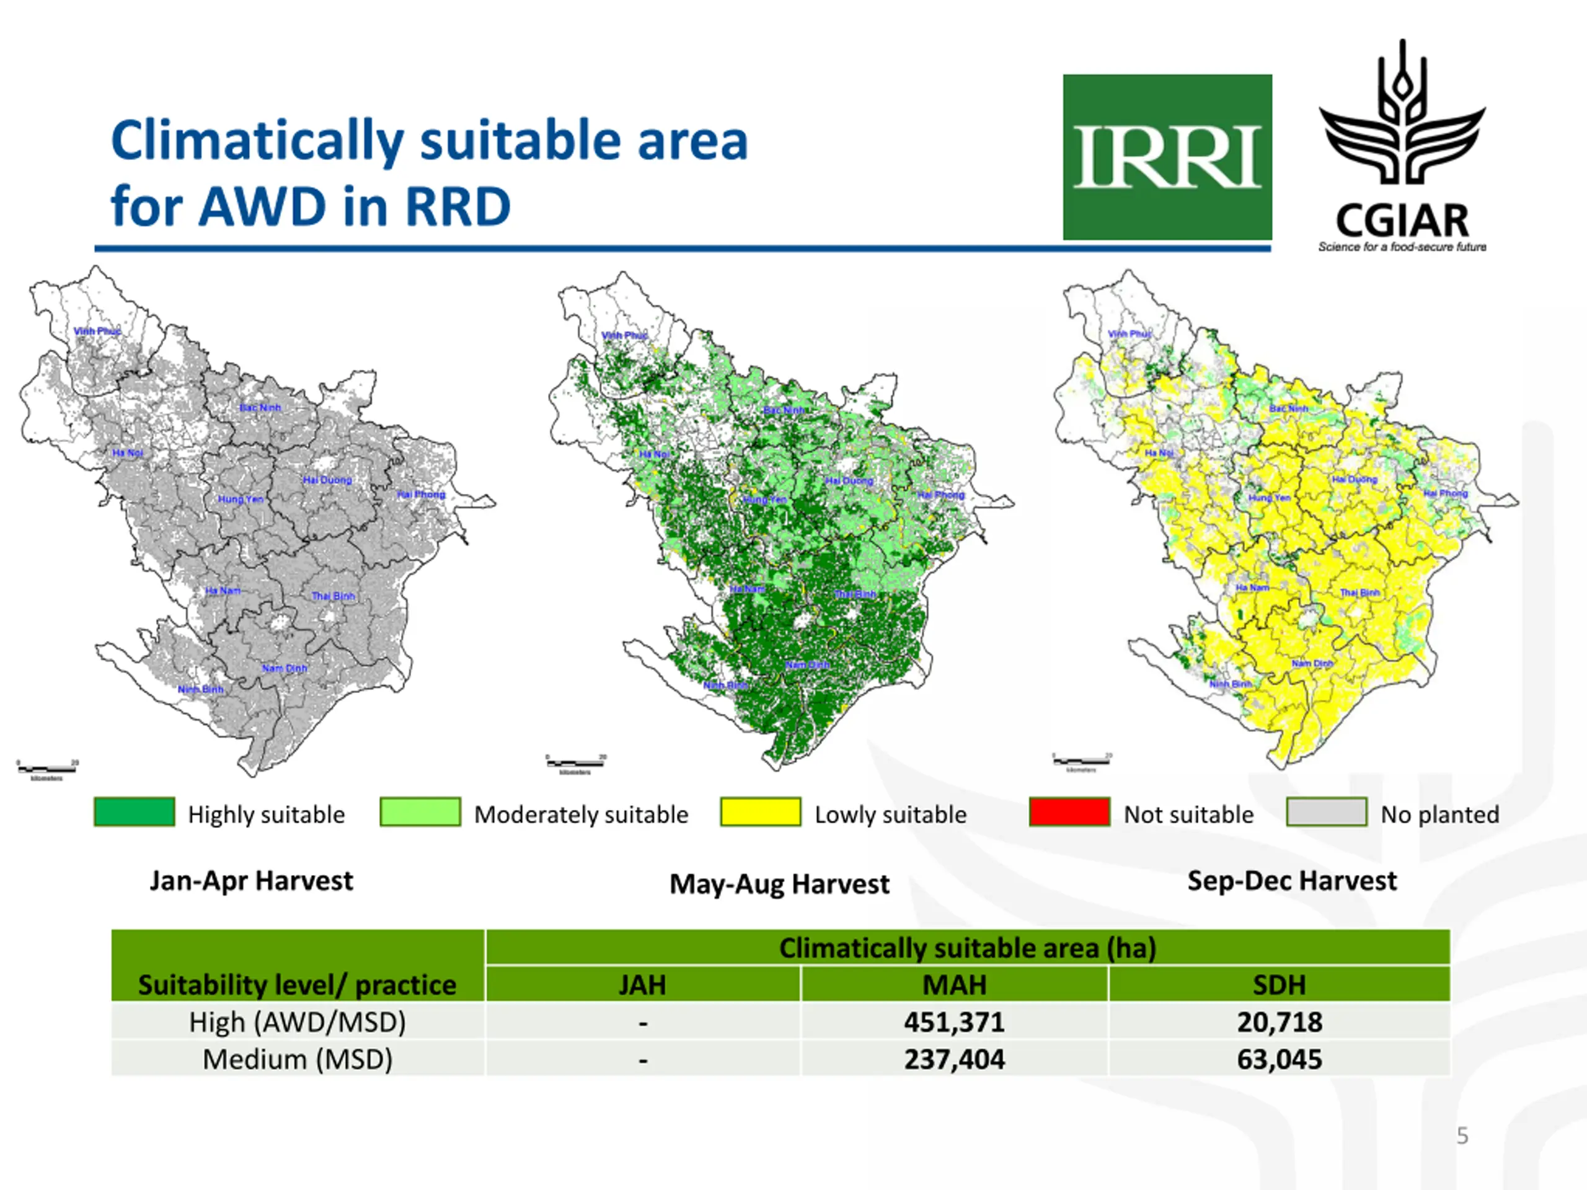1587x1190 pixels.
Task: Click the 'Lowly suitable' legend label
Action: [890, 815]
